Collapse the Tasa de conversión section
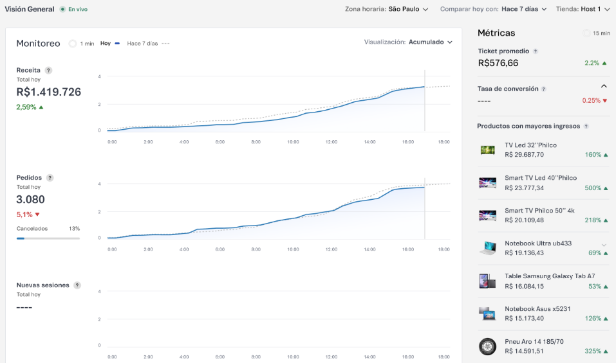Viewport: 616px width, 363px height. [x=604, y=86]
